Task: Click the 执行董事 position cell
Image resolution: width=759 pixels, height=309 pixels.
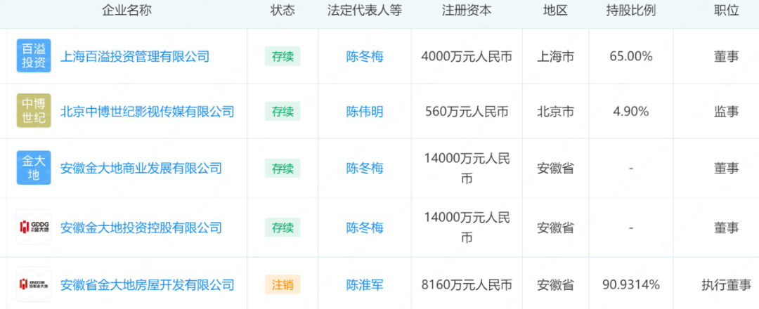Action: click(726, 284)
